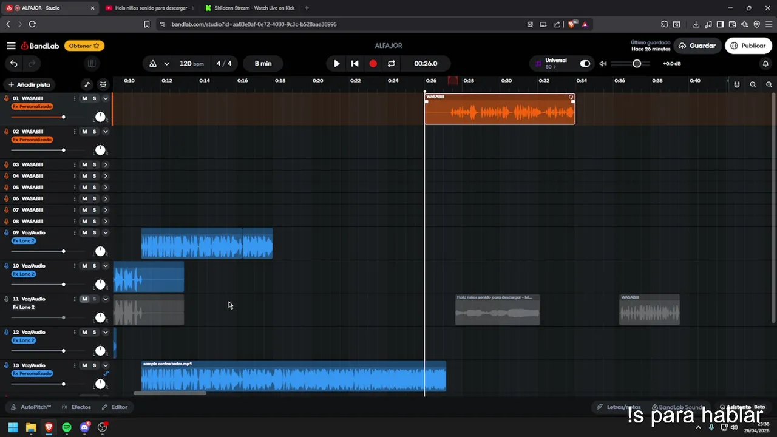This screenshot has width=777, height=437.
Task: Toggle the Universal mastering switch
Action: [x=585, y=63]
